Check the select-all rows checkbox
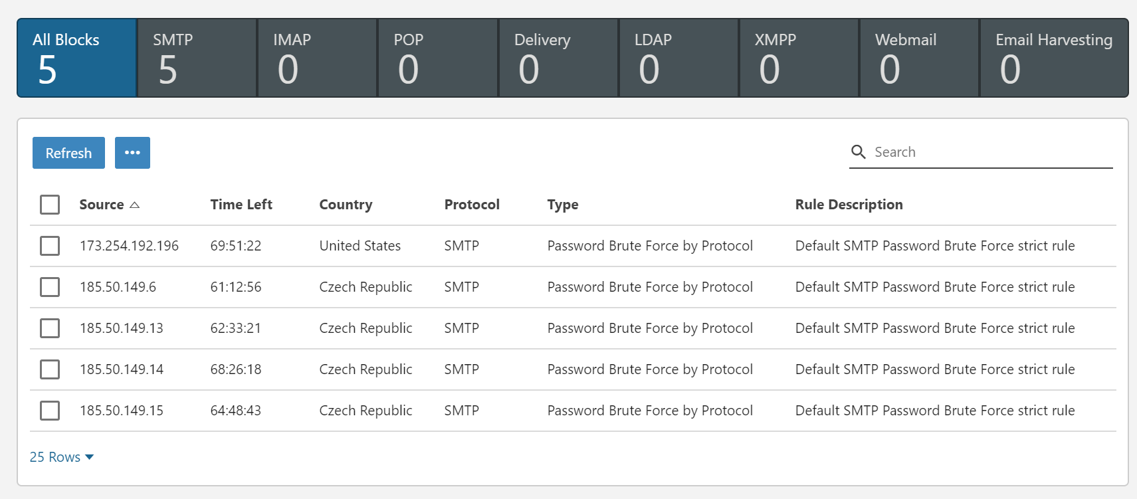This screenshot has height=499, width=1137. click(50, 205)
